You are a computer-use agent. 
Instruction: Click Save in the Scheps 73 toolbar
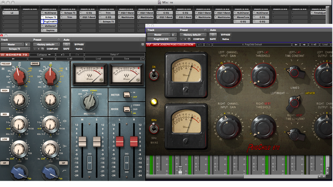coord(127,59)
